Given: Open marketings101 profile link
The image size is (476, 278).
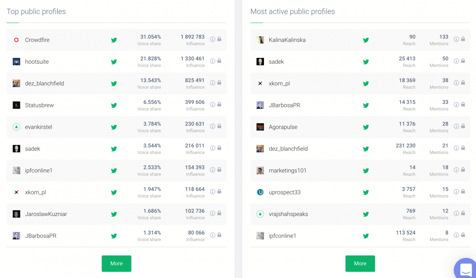Looking at the screenshot, I should (288, 171).
